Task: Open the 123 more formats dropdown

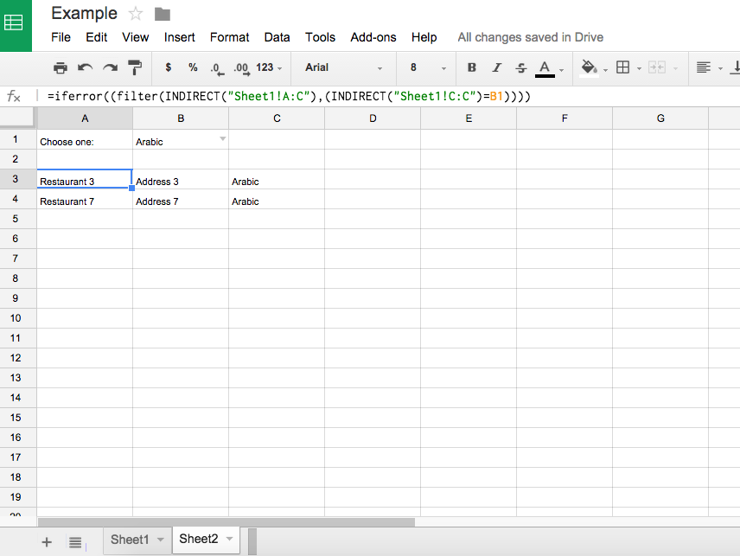Action: tap(269, 67)
